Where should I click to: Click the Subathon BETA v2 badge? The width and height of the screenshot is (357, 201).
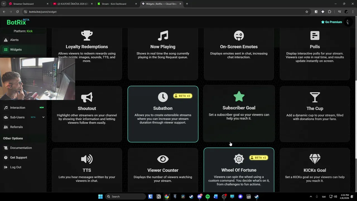pyautogui.click(x=182, y=96)
